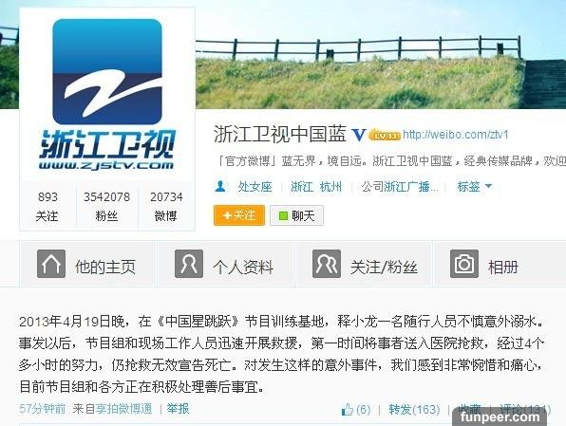The height and width of the screenshot is (426, 566).
Task: Open the 处女座 zodiac link
Action: point(255,187)
